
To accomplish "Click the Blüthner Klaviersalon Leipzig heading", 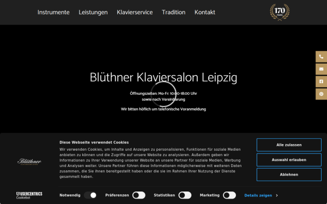I will click(x=163, y=78).
